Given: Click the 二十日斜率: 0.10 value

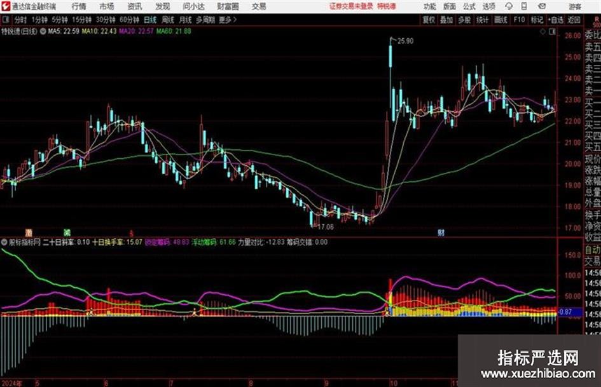Looking at the screenshot, I should tap(67, 242).
